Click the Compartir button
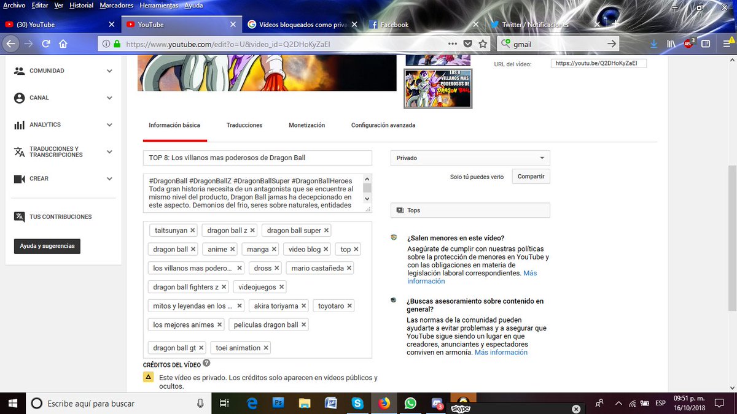The width and height of the screenshot is (737, 414). pos(531,176)
